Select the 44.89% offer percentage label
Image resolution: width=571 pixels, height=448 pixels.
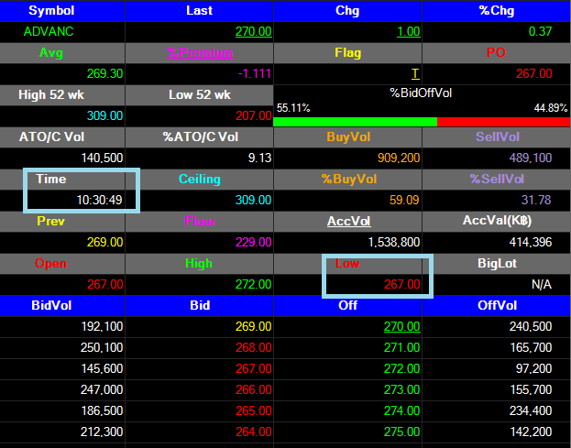pos(551,108)
